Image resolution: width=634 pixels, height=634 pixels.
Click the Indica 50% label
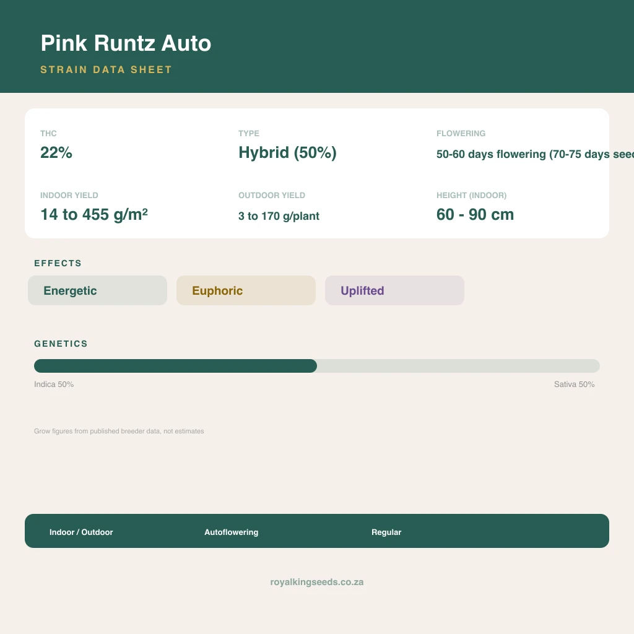[54, 384]
